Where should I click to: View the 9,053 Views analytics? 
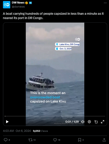[x=40, y=131]
